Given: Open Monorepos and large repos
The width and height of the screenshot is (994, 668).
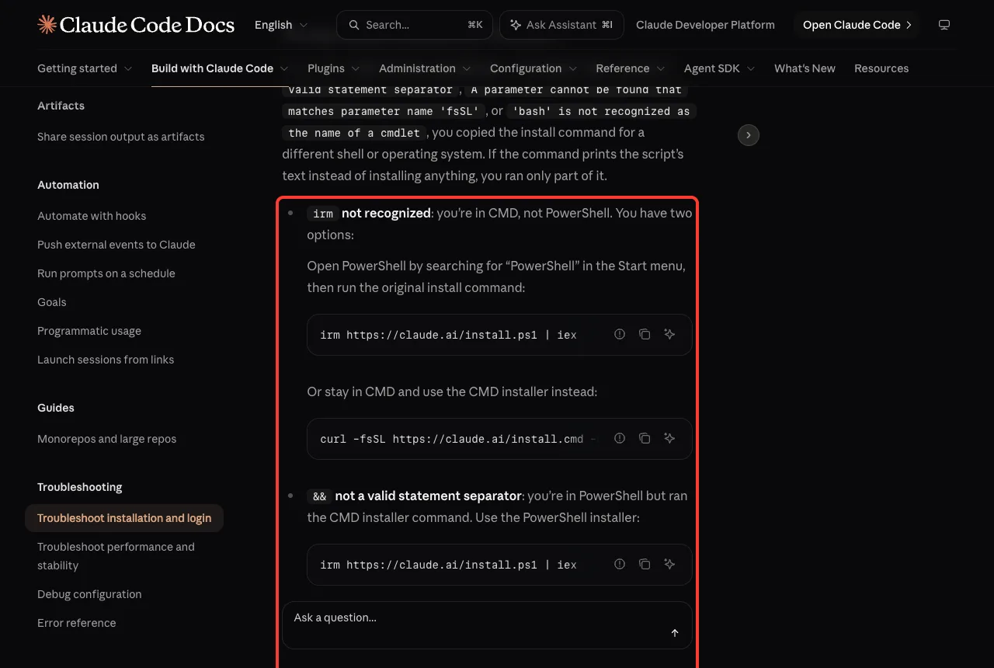Looking at the screenshot, I should tap(107, 439).
